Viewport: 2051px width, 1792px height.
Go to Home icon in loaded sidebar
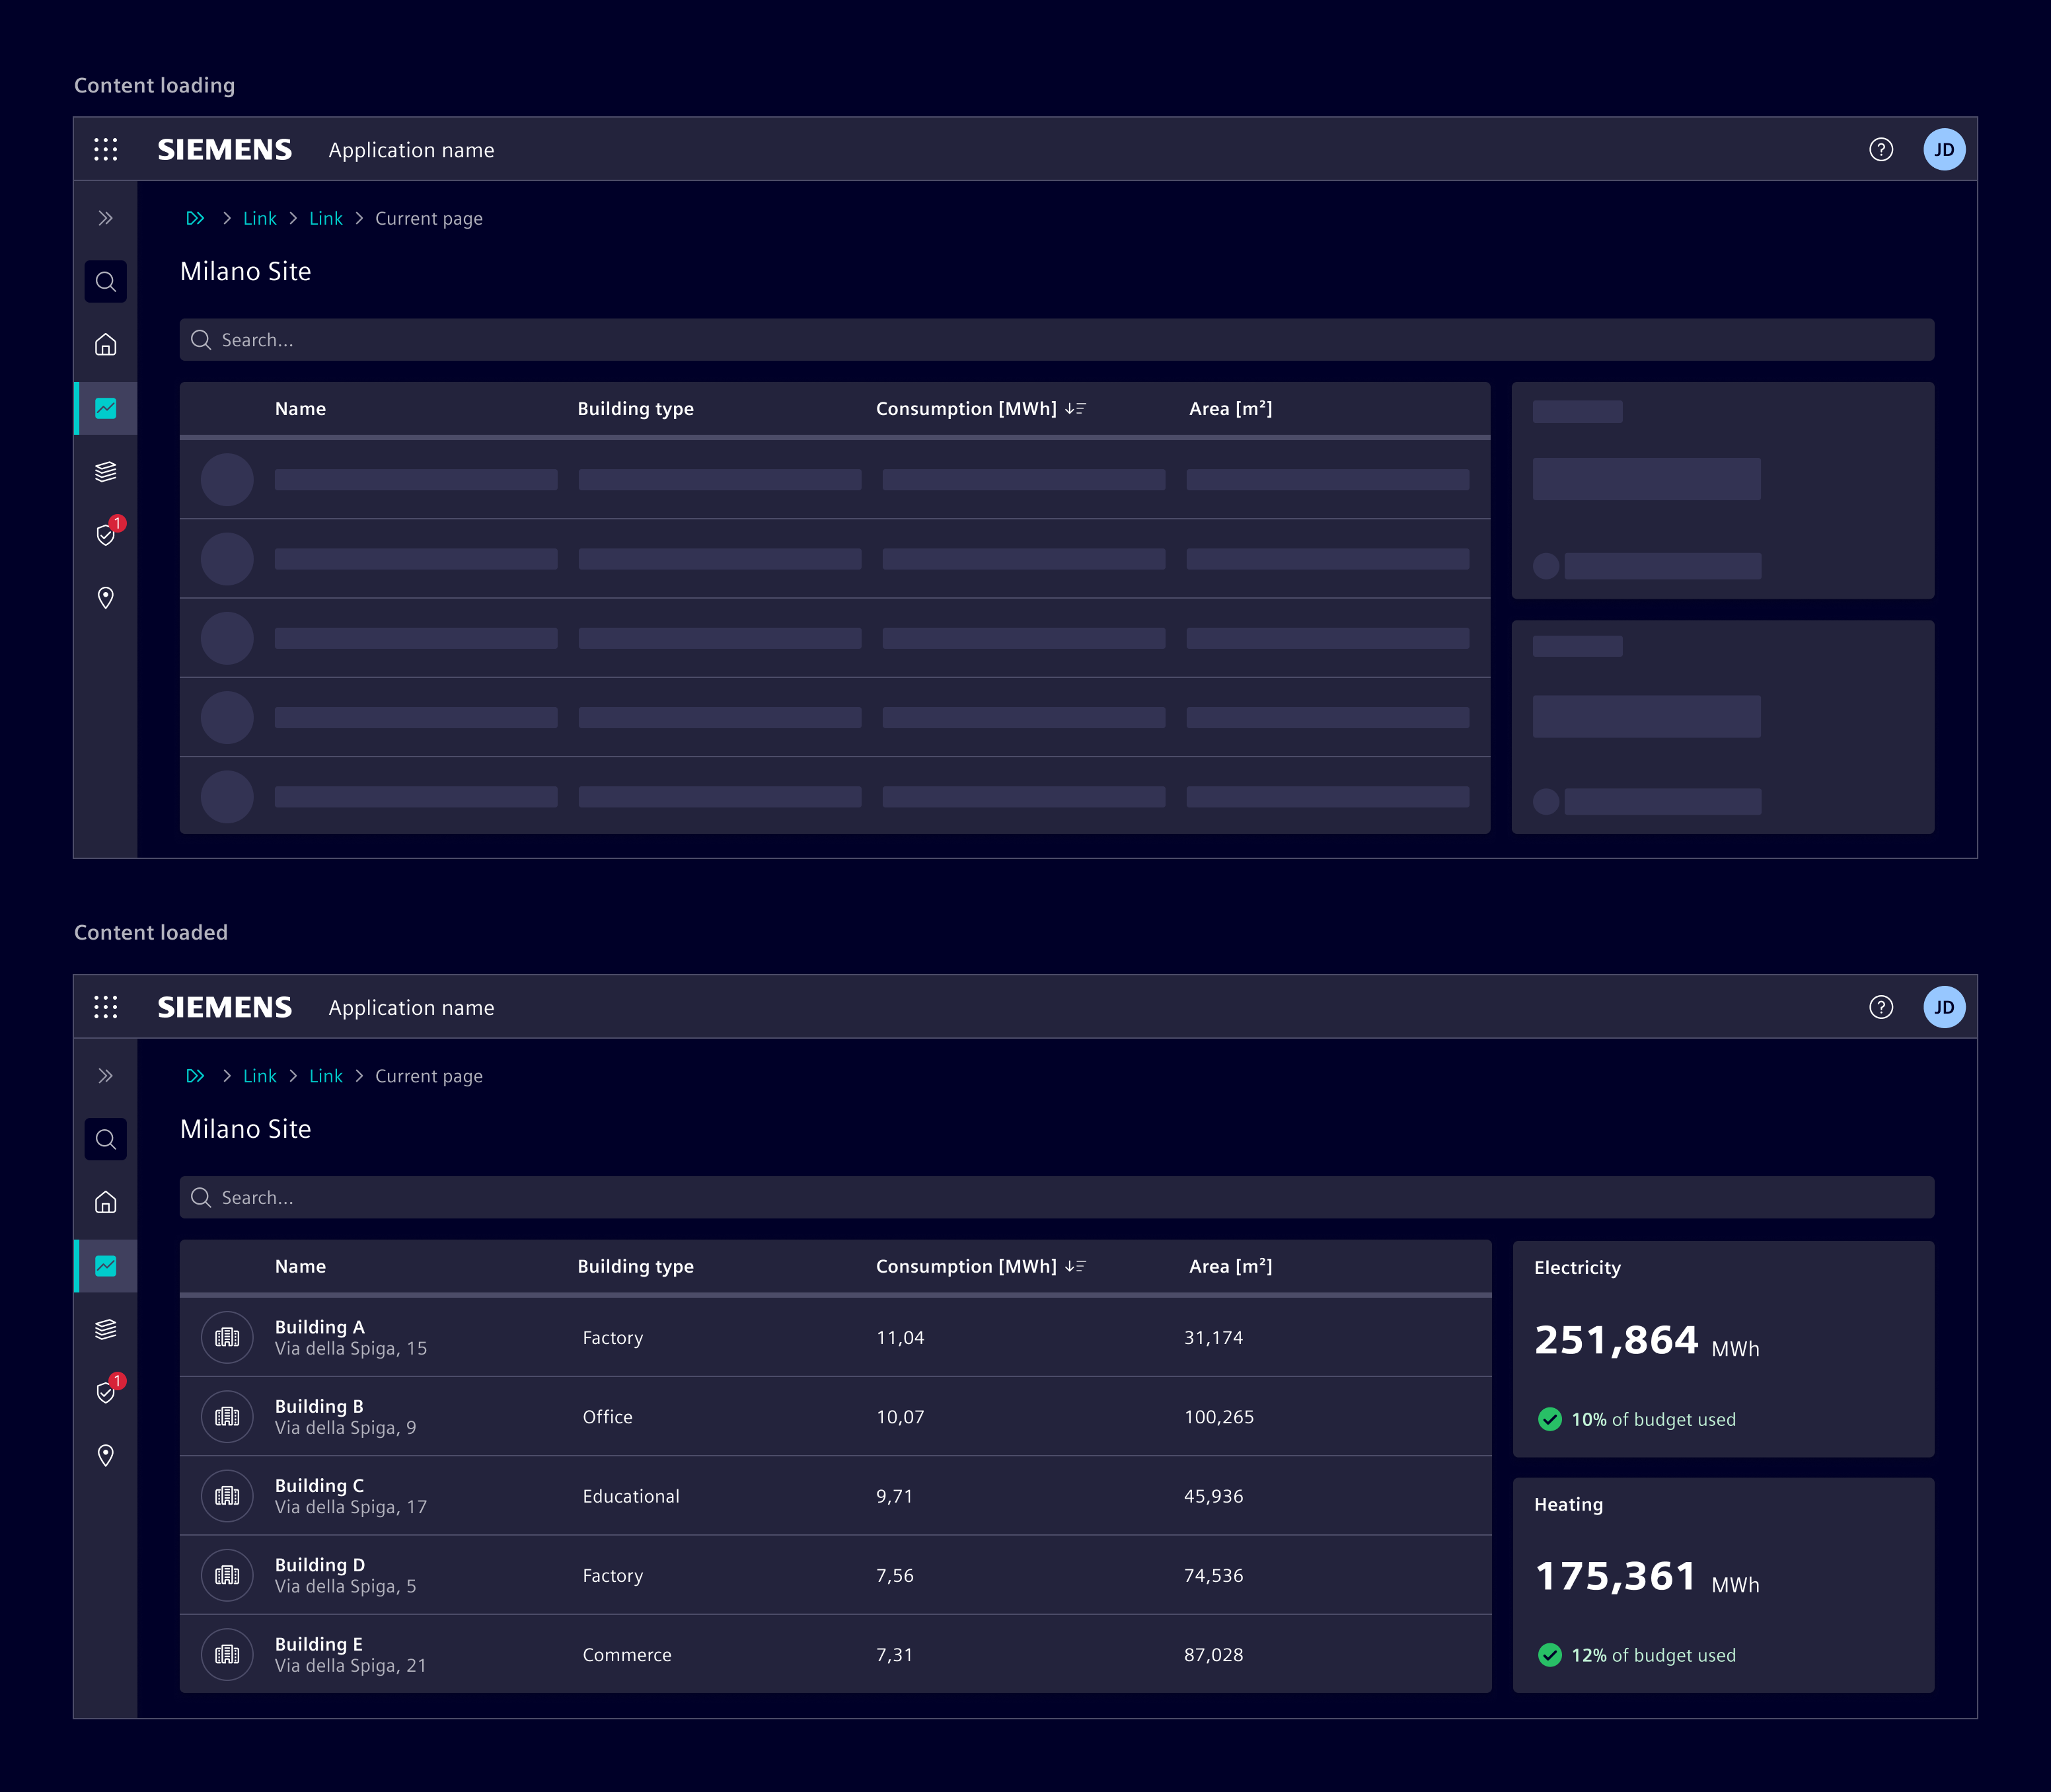[x=105, y=1202]
